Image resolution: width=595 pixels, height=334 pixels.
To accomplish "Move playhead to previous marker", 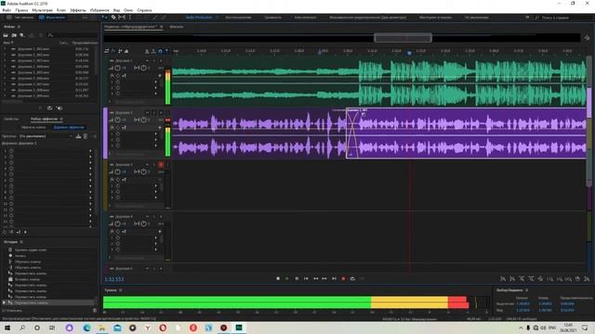I will [306, 278].
